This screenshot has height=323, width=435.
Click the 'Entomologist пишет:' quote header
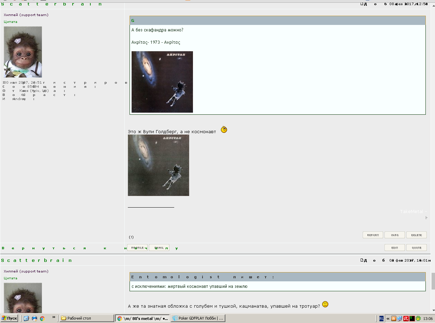277,277
